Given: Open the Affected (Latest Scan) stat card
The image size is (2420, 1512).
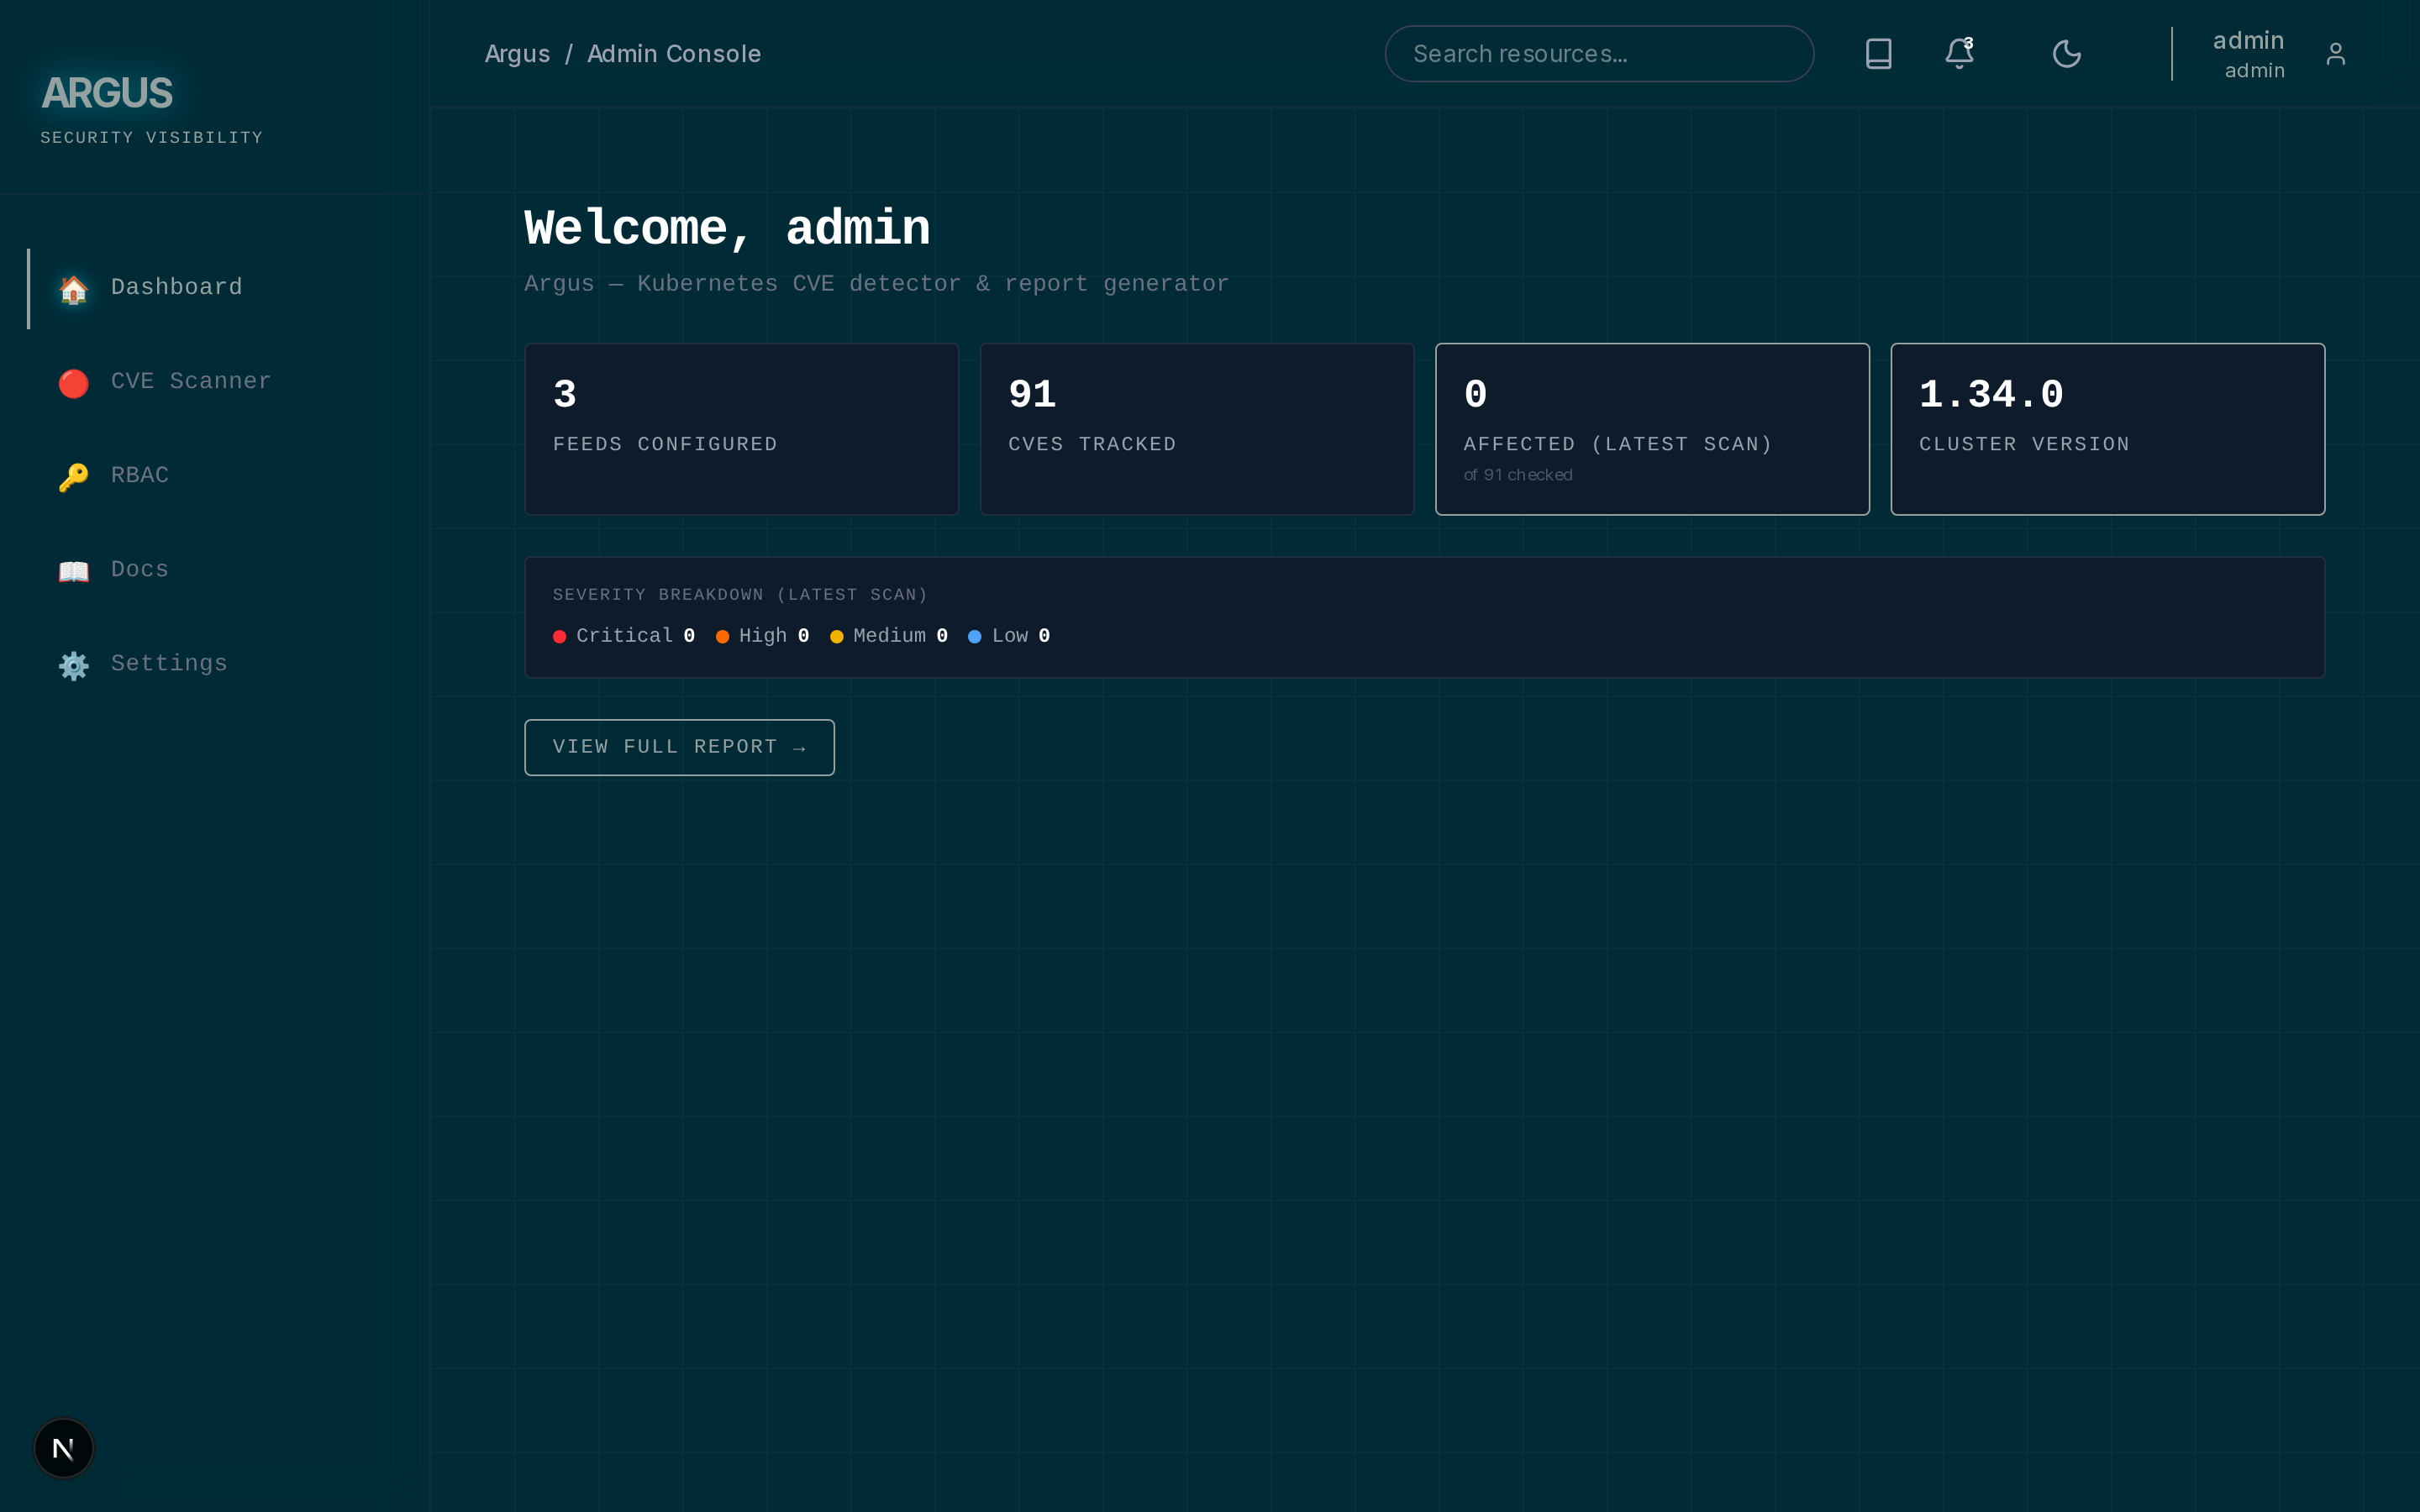Looking at the screenshot, I should click(x=1652, y=429).
